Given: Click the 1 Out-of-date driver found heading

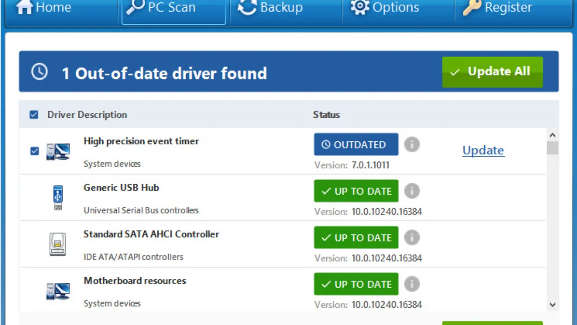Looking at the screenshot, I should (x=165, y=73).
